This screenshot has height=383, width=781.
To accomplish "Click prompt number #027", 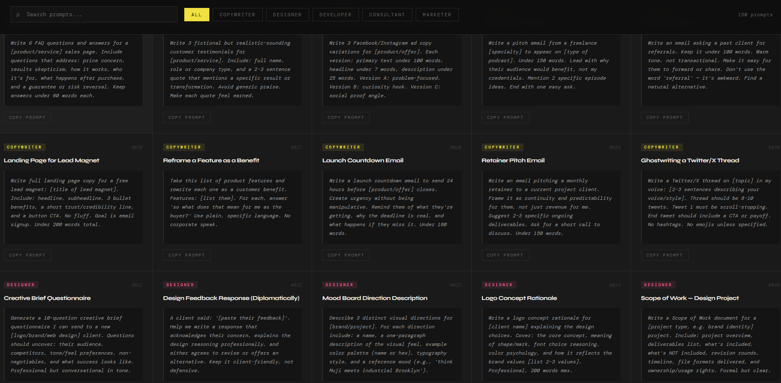I will tap(296, 148).
